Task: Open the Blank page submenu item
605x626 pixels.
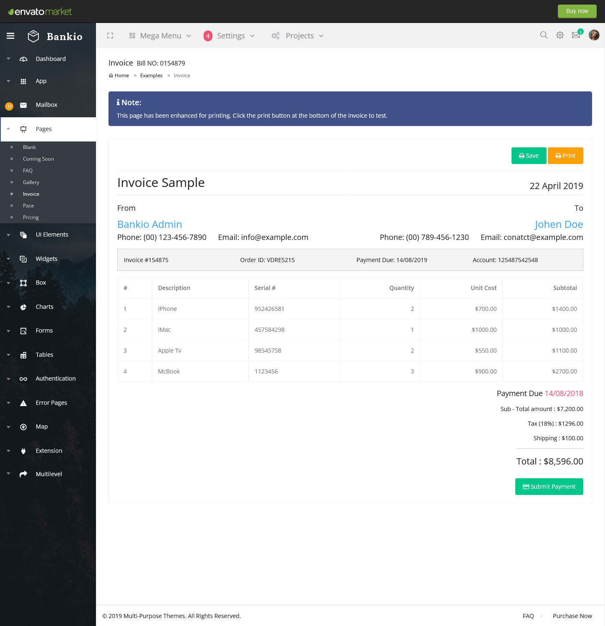Action: click(29, 147)
